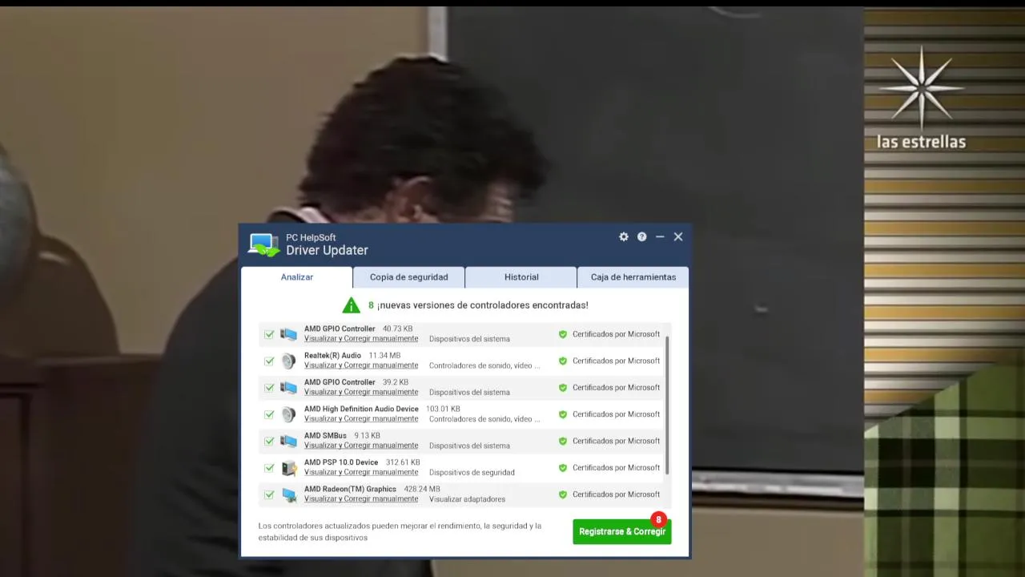
Task: Click the Registrarse & Corregir button
Action: pos(622,531)
